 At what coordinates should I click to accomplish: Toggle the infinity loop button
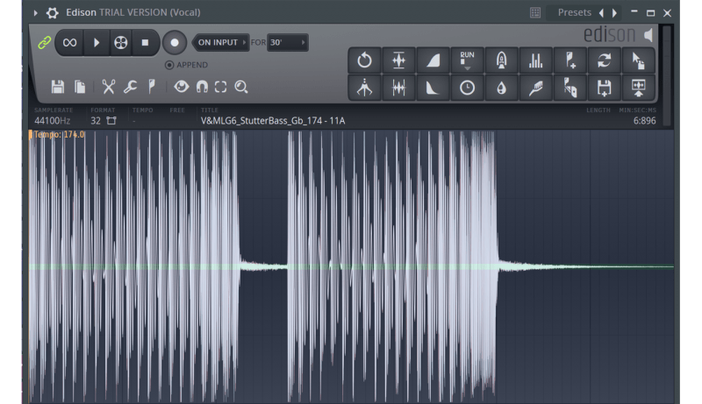point(69,42)
